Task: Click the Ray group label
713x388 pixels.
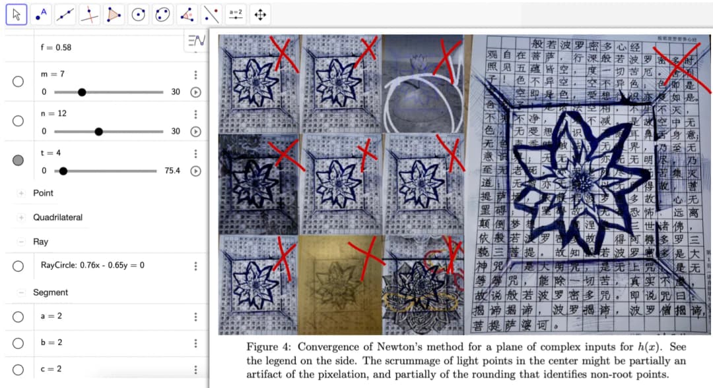Action: click(40, 242)
